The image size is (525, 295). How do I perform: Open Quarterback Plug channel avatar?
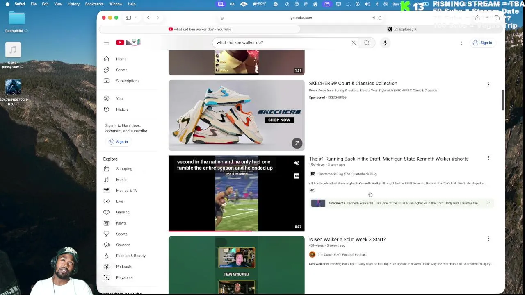tap(312, 174)
